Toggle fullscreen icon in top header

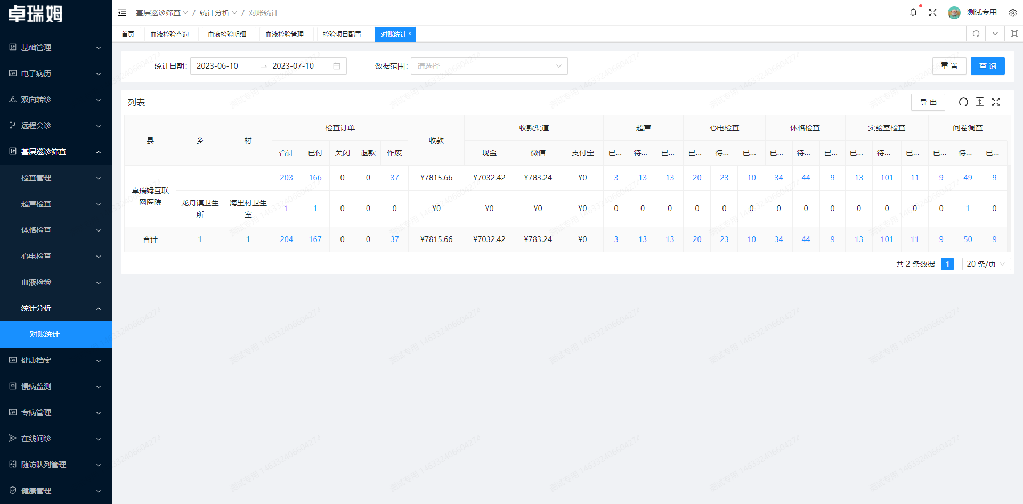(x=932, y=12)
